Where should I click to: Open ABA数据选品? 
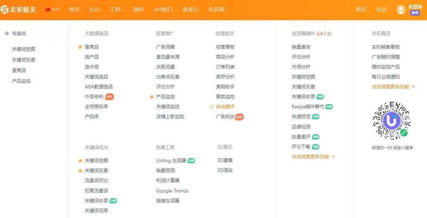98,87
